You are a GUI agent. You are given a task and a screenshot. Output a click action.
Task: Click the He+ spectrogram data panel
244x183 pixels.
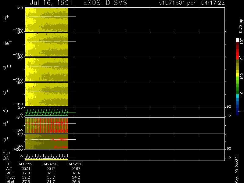pos(47,45)
